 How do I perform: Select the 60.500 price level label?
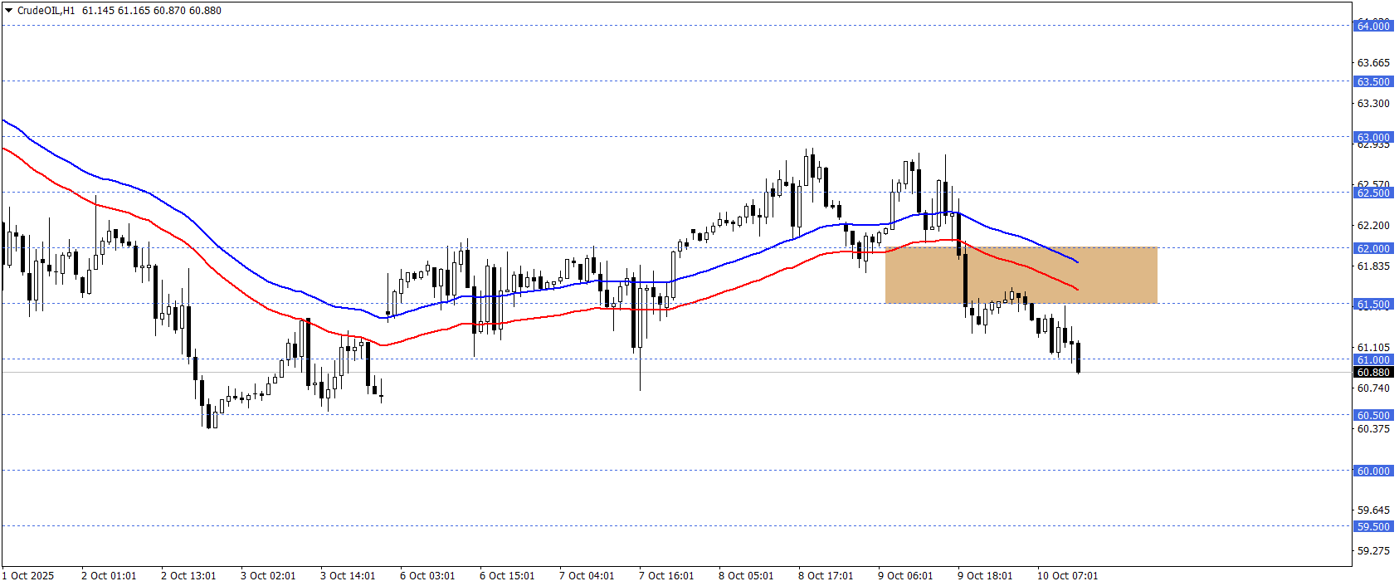(x=1373, y=415)
